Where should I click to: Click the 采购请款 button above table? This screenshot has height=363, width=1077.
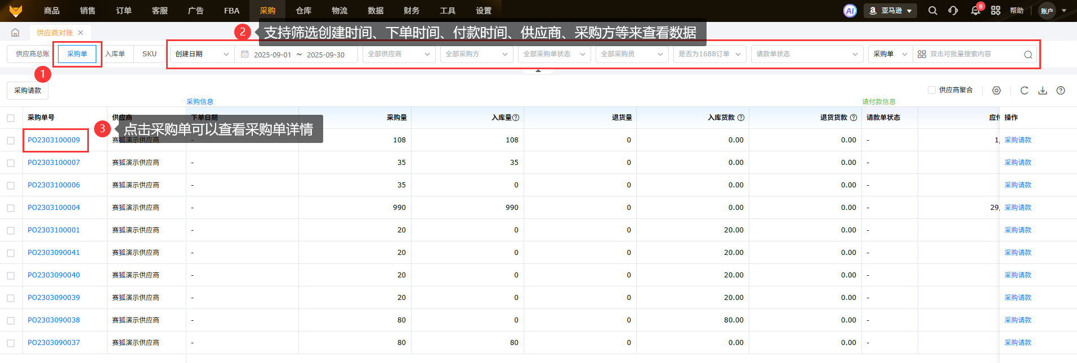28,91
